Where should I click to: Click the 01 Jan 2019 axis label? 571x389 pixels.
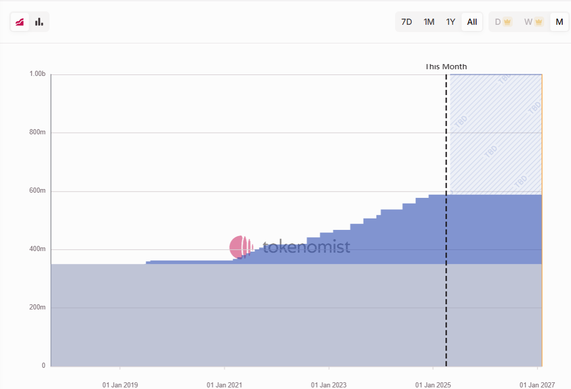[120, 385]
